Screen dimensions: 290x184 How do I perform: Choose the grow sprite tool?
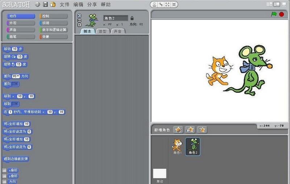click(x=168, y=5)
